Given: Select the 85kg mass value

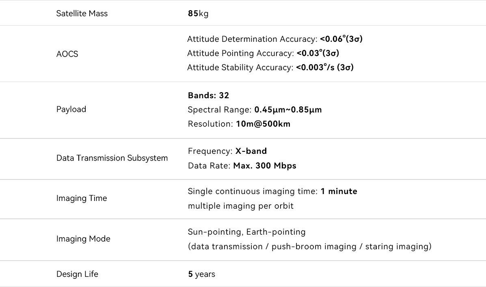Looking at the screenshot, I should (198, 14).
